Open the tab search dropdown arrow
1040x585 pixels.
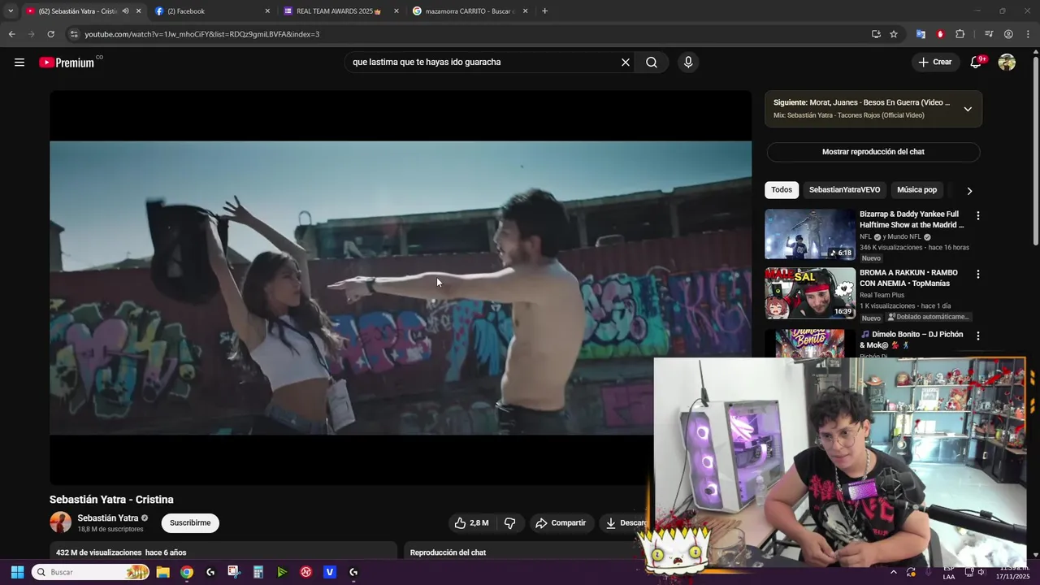coord(10,11)
